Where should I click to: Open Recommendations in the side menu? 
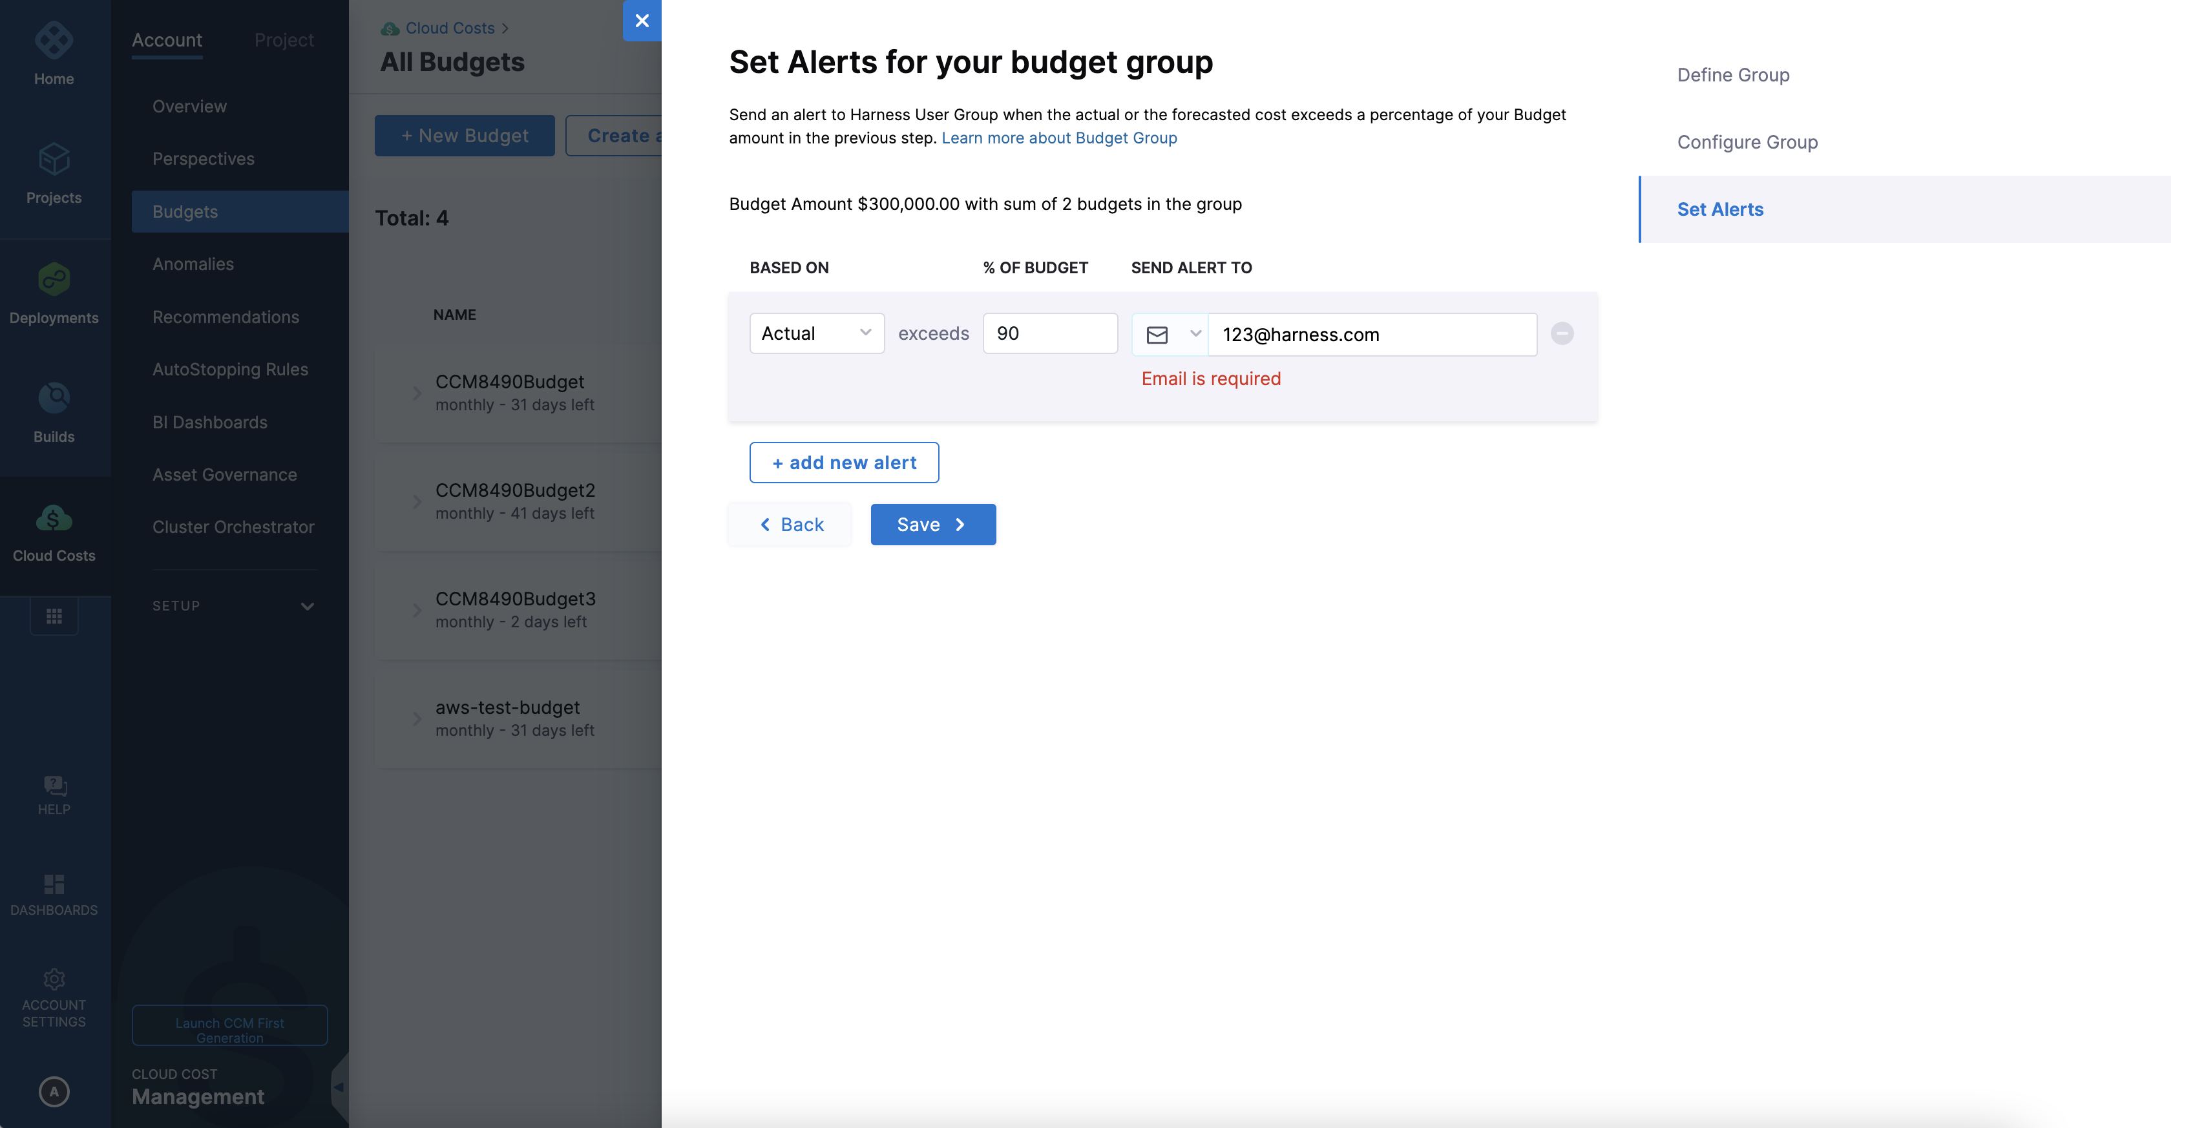pyautogui.click(x=226, y=317)
